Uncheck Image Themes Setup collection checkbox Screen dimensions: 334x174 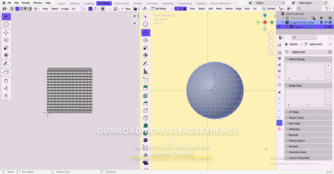(321, 22)
